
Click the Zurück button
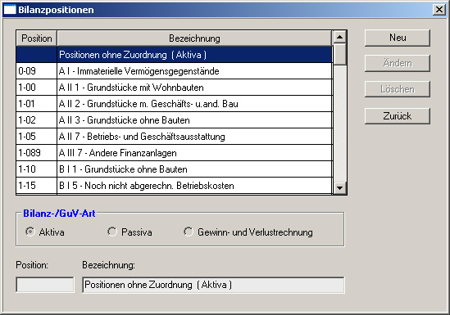(398, 116)
